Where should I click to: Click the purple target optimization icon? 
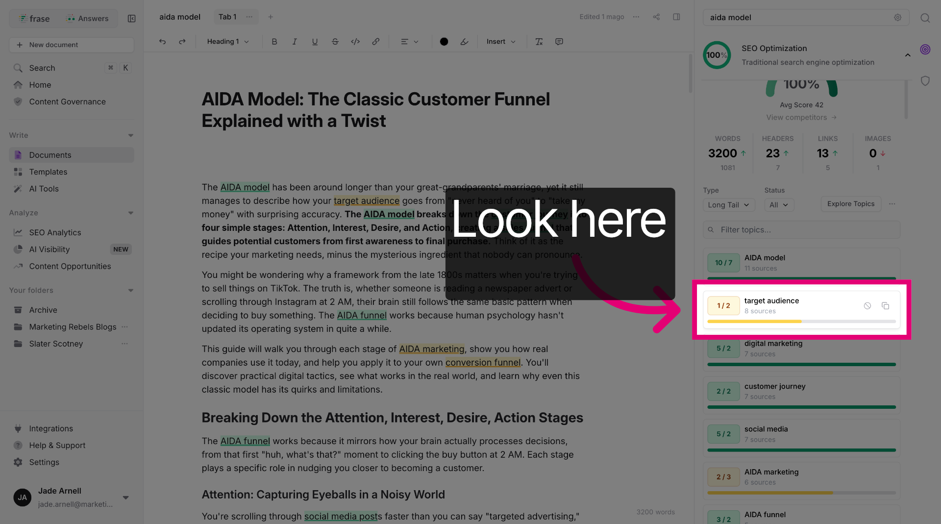[x=925, y=49]
